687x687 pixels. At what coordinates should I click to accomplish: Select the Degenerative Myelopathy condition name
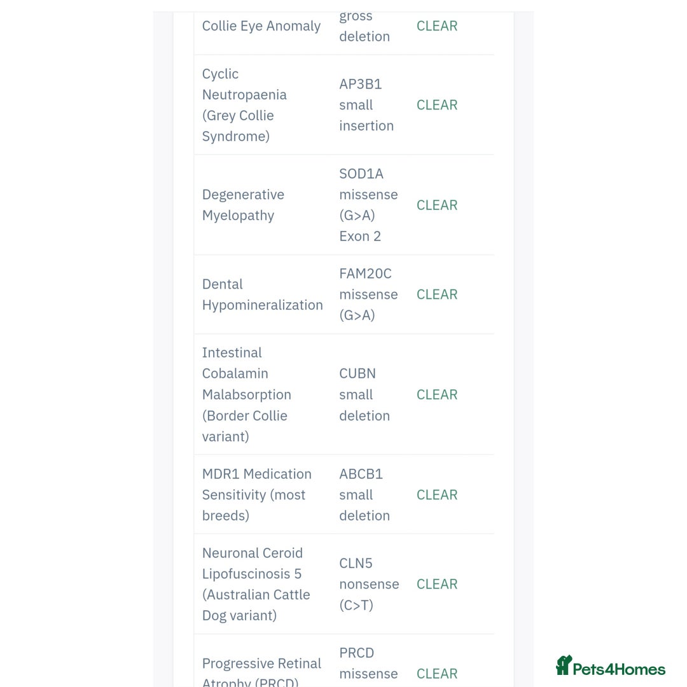click(243, 205)
